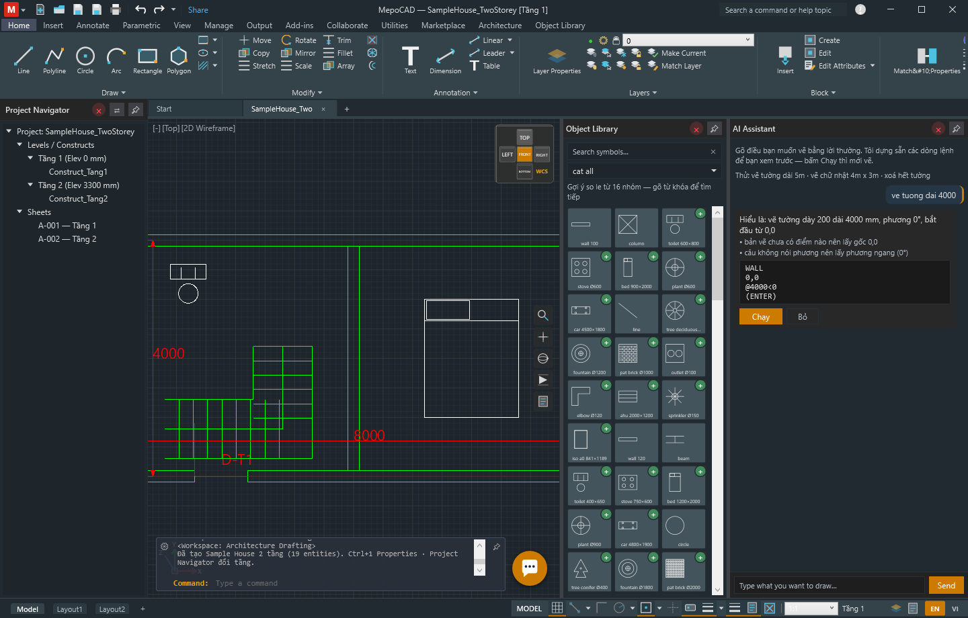Toggle polar tracking in status bar
The height and width of the screenshot is (618, 968).
click(619, 608)
